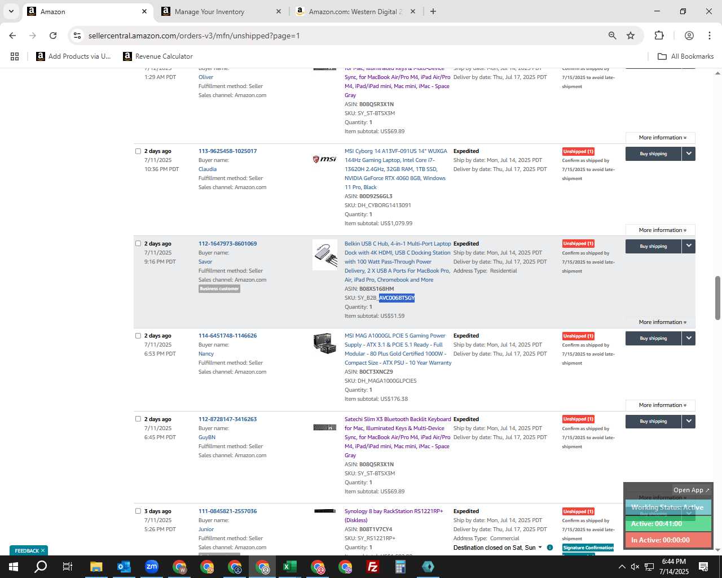Open buyer Claudia link

point(208,169)
